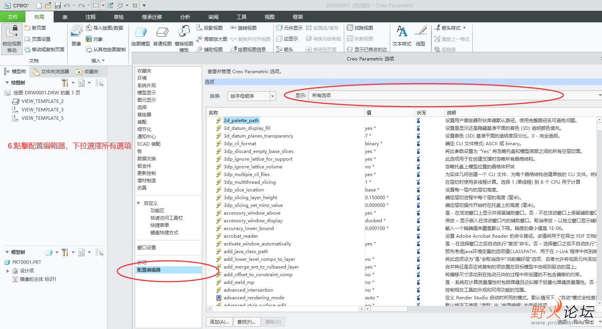Image resolution: width=602 pixels, height=329 pixels.
Task: Click 边显示 edge display tool
Action: pos(287,39)
